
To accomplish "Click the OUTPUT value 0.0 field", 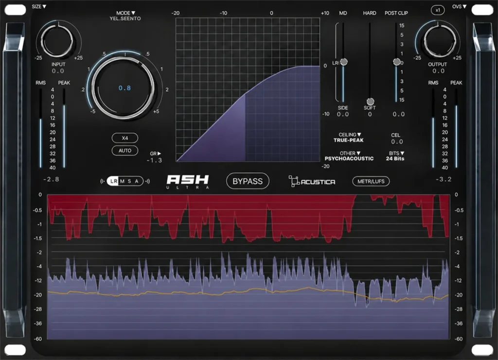I will point(438,71).
